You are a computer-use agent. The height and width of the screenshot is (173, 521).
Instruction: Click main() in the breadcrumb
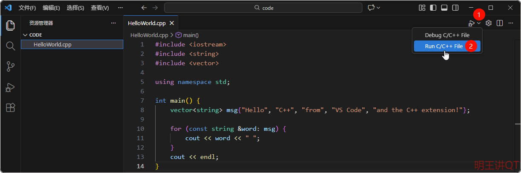coord(191,35)
